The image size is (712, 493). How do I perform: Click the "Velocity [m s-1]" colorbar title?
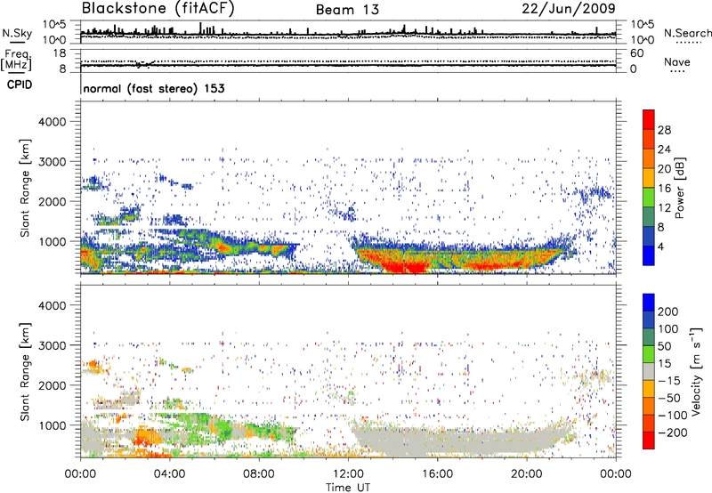[x=696, y=371]
